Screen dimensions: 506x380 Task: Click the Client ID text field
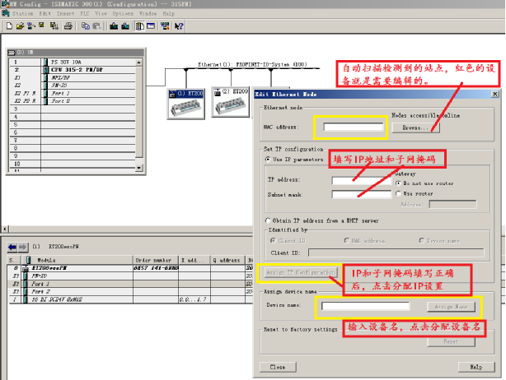point(396,253)
